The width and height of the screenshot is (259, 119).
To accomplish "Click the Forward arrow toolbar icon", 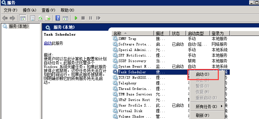I will [x=12, y=18].
